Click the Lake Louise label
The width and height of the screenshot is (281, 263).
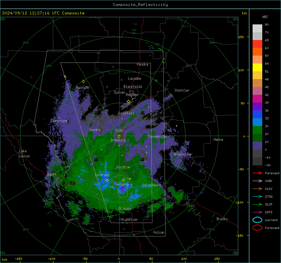tap(24, 154)
